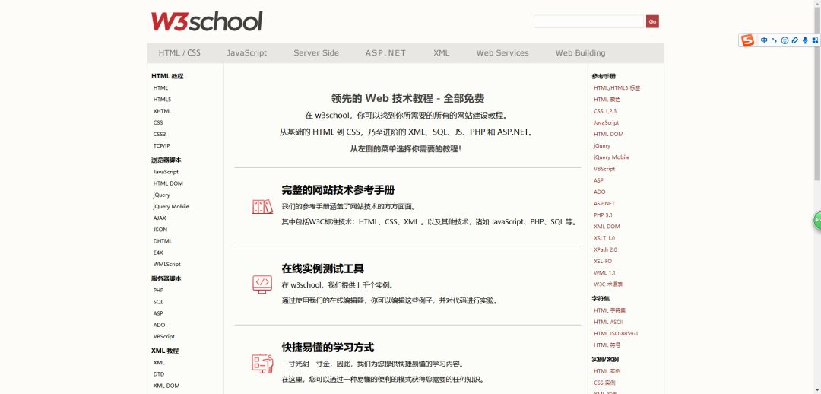Image resolution: width=821 pixels, height=394 pixels.
Task: Open HTML5 tutorial in left sidebar
Action: pos(163,100)
